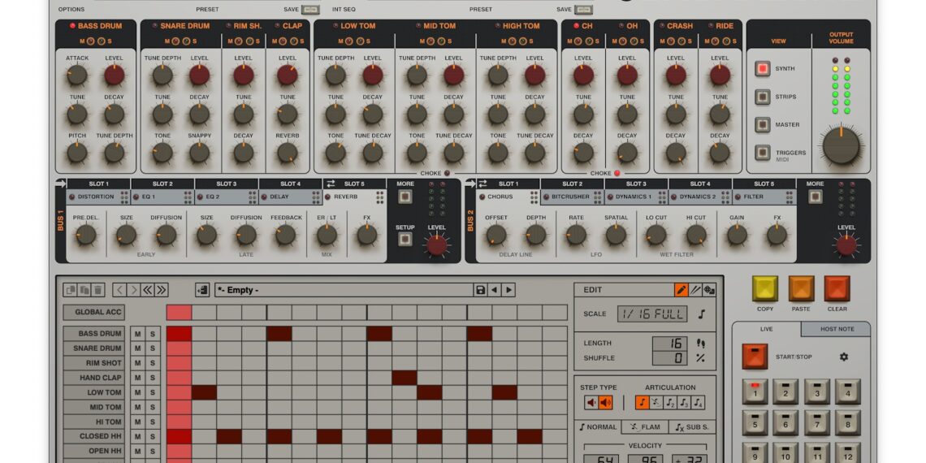This screenshot has width=926, height=463.
Task: Open the Live settings gear icon
Action: pyautogui.click(x=843, y=357)
